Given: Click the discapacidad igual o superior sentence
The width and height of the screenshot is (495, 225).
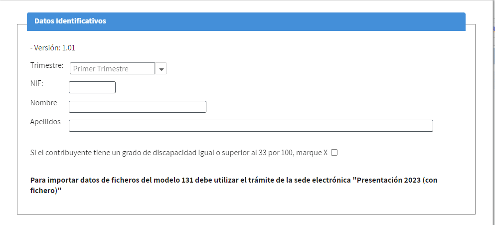Looking at the screenshot, I should pos(178,153).
